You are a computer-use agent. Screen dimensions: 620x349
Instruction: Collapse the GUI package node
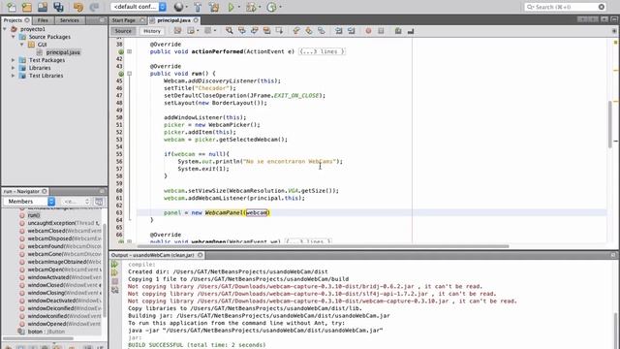point(22,45)
